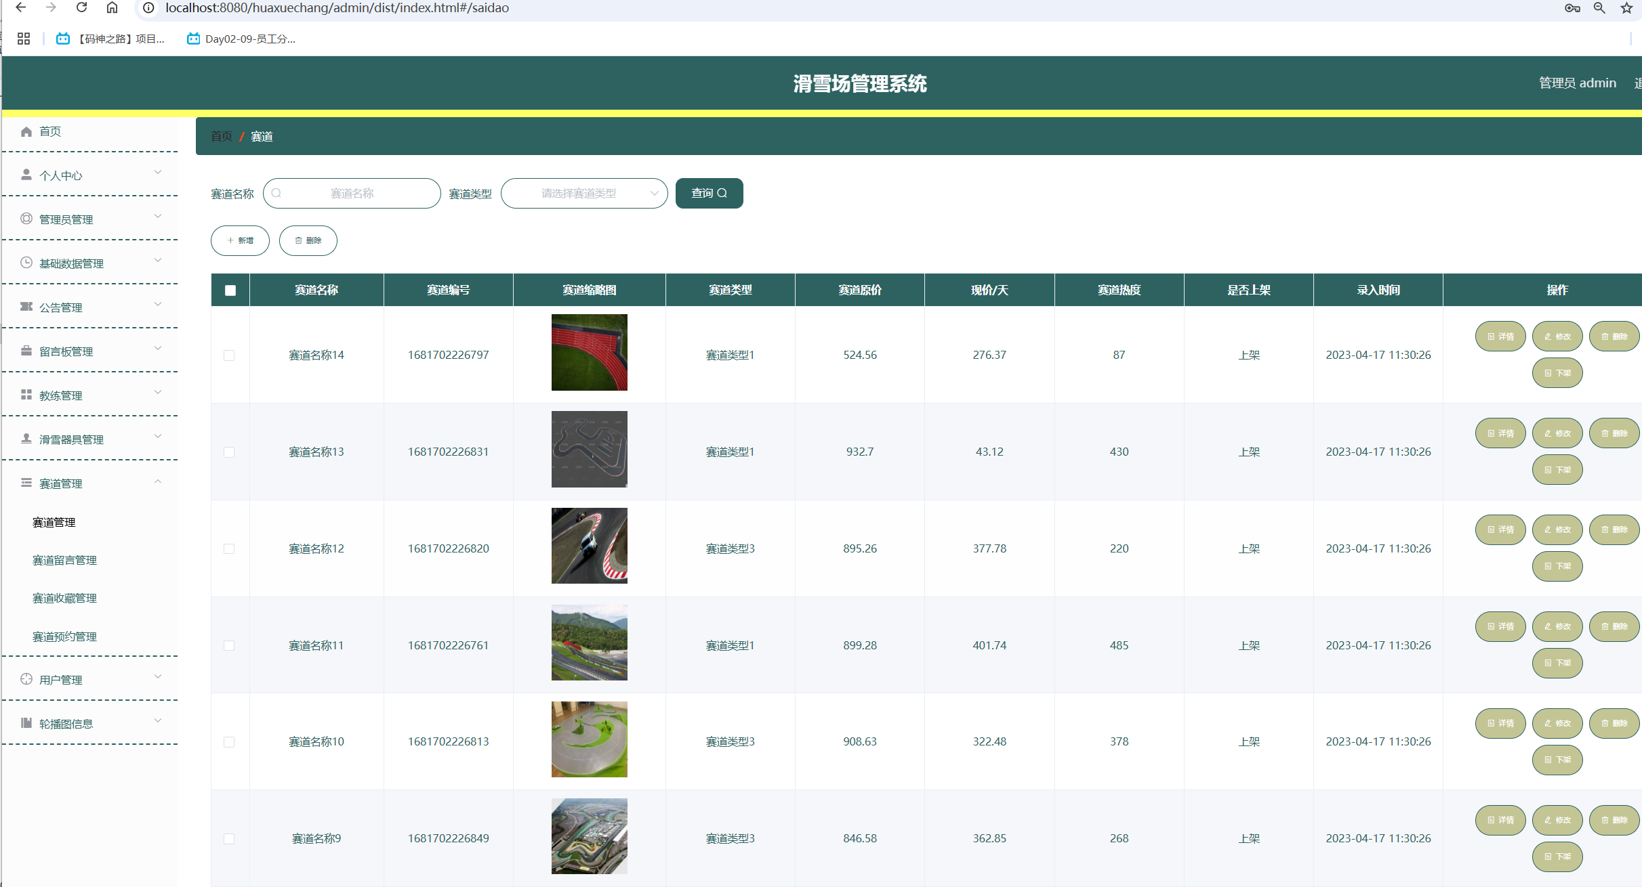Image resolution: width=1642 pixels, height=887 pixels.
Task: Expand the 基础数据管理 menu chevron
Action: pyautogui.click(x=158, y=261)
